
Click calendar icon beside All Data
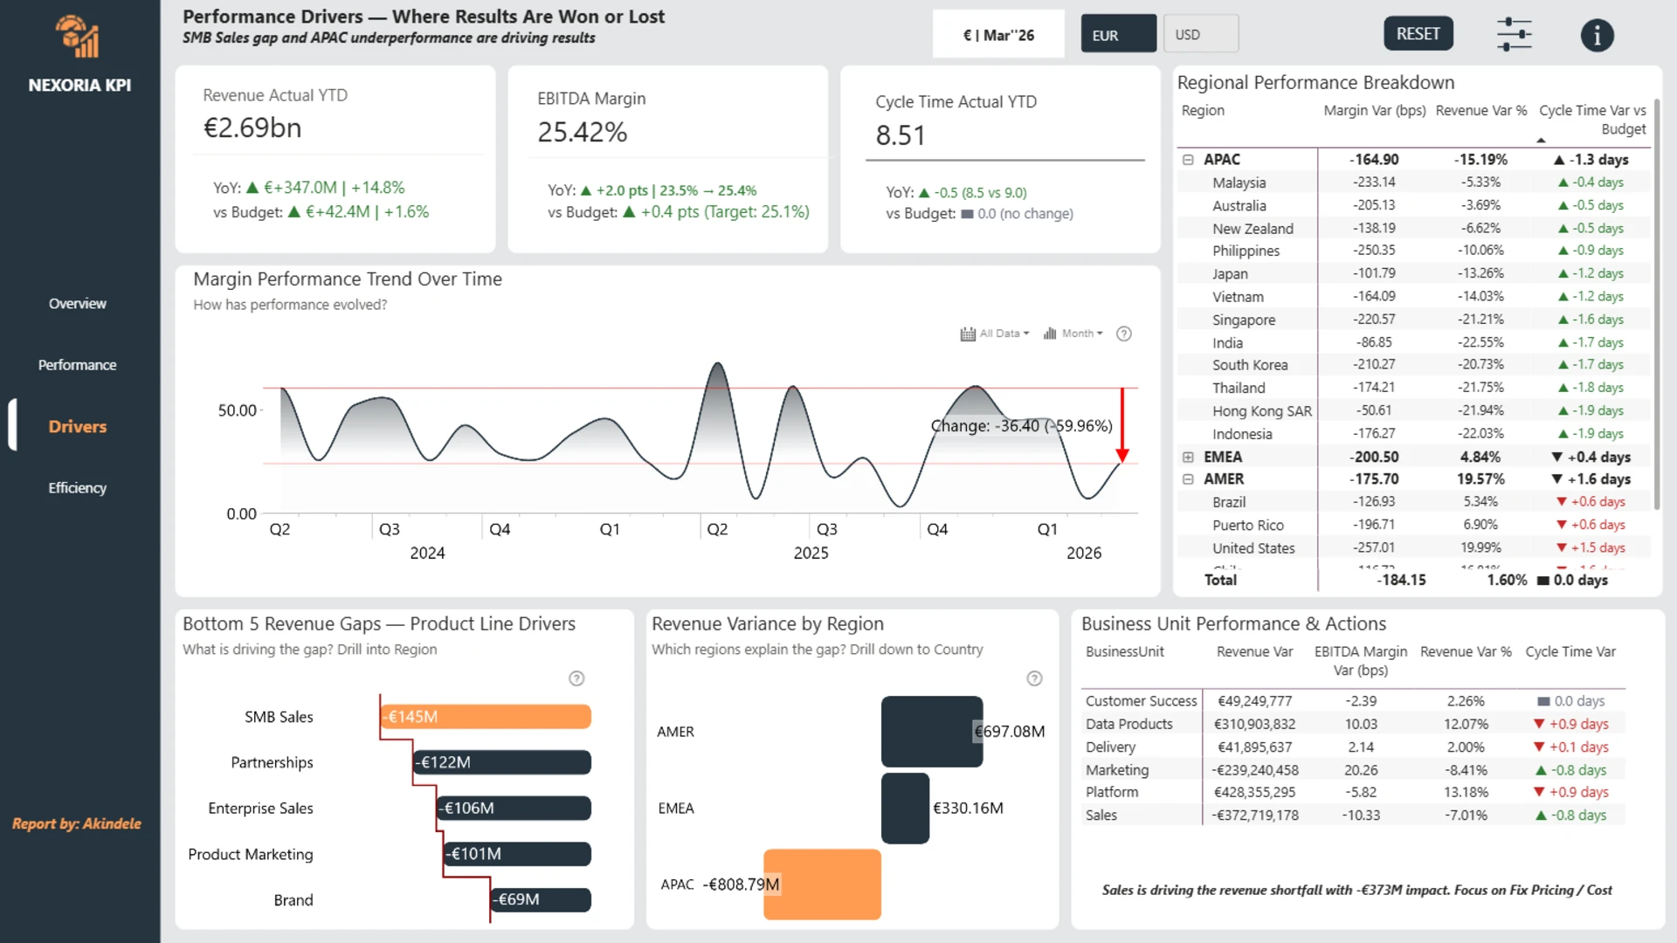[968, 334]
